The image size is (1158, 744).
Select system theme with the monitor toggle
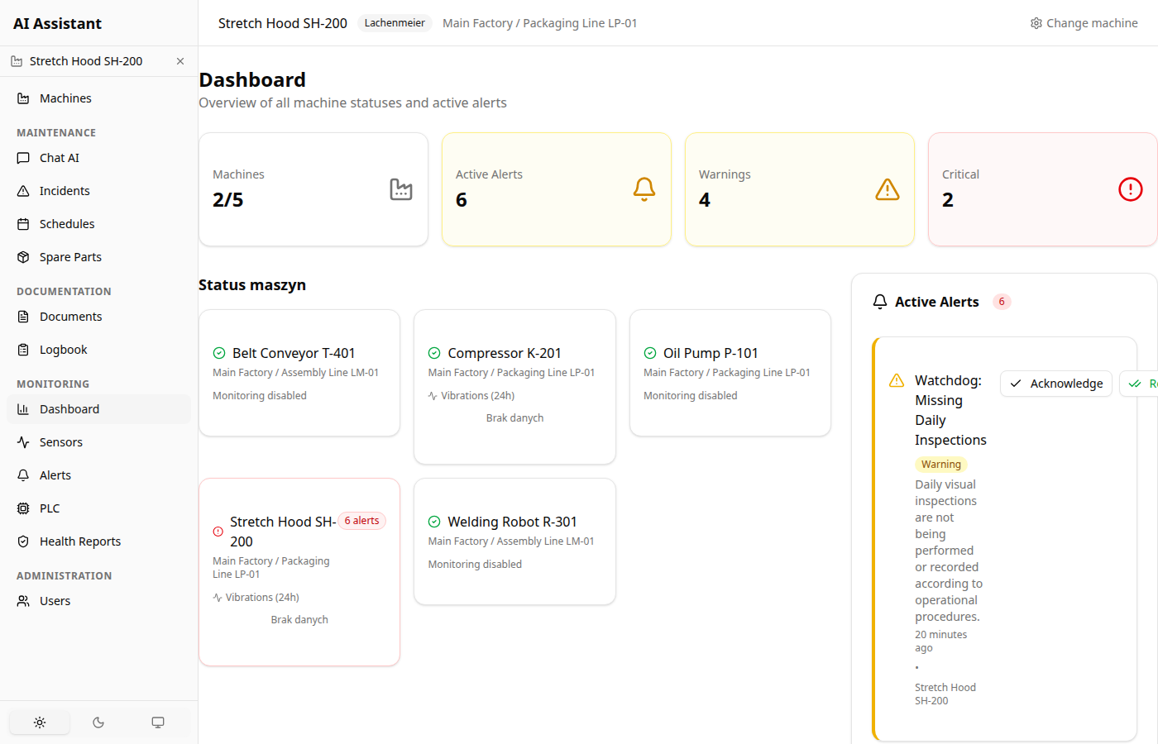click(158, 722)
